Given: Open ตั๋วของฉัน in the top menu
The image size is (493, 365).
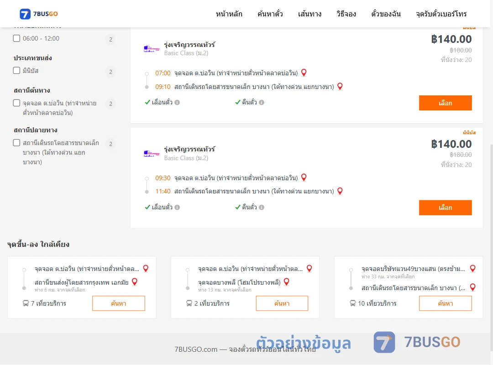Looking at the screenshot, I should coord(386,14).
